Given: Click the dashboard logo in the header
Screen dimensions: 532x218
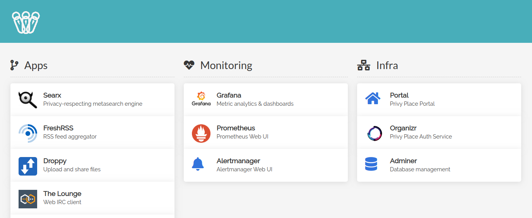Looking at the screenshot, I should [x=26, y=22].
